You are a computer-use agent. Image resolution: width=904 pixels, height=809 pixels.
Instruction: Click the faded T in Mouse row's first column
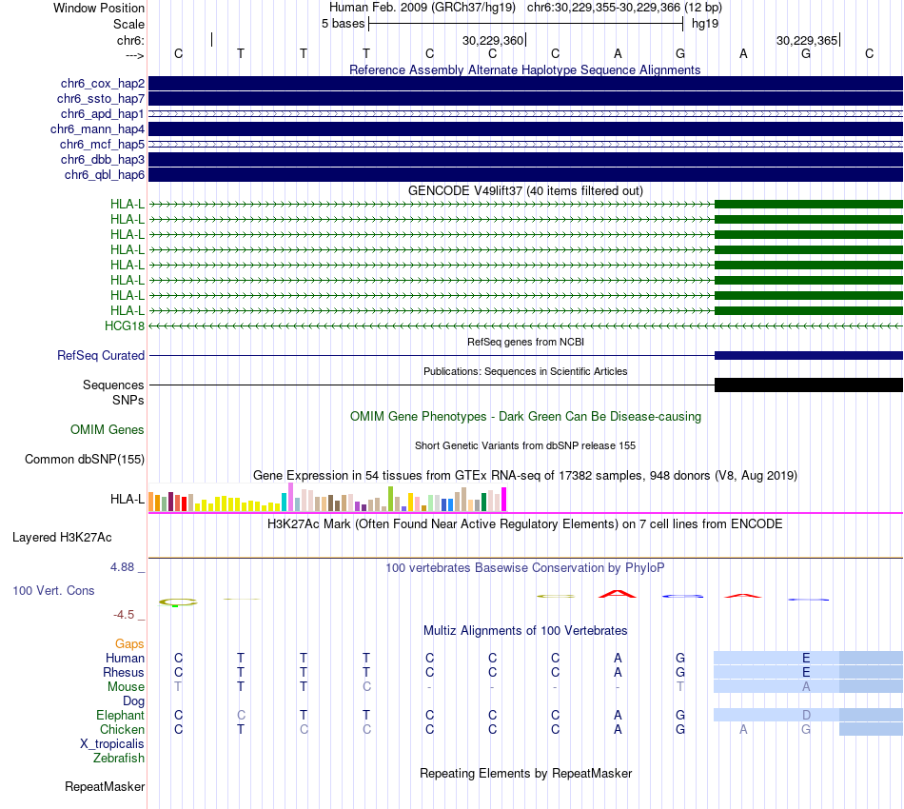(178, 687)
